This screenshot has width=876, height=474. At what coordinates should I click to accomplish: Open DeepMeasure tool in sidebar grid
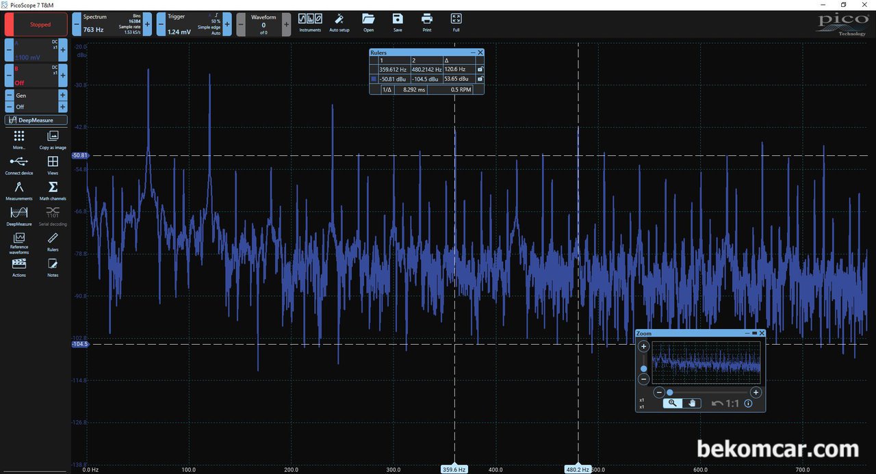[x=19, y=216]
